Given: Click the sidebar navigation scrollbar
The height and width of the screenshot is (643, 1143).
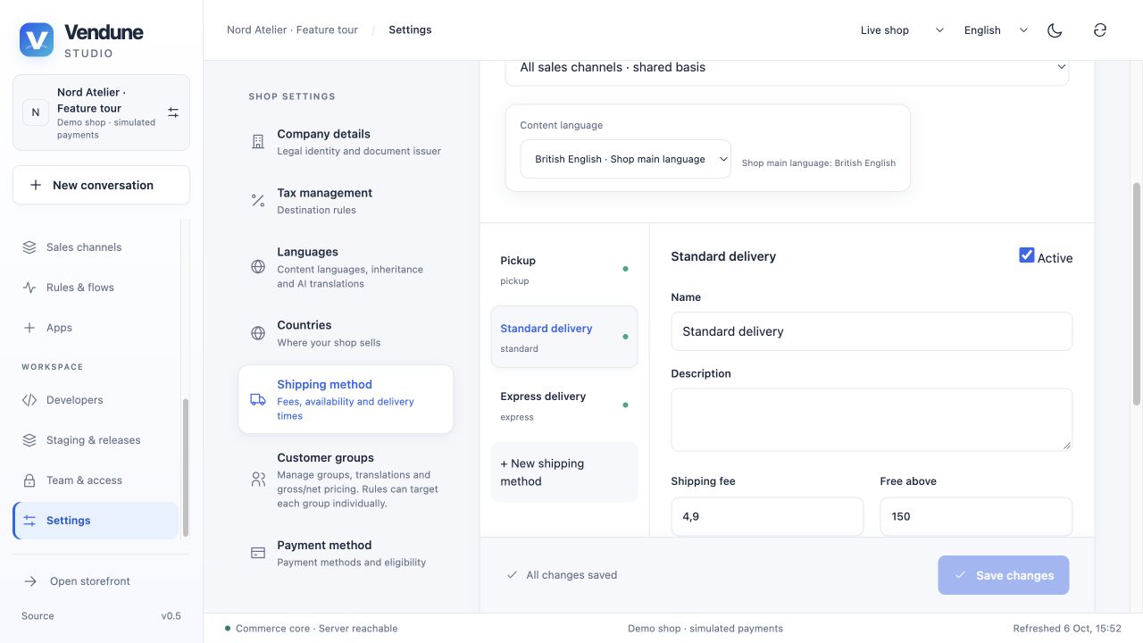Looking at the screenshot, I should [x=185, y=467].
